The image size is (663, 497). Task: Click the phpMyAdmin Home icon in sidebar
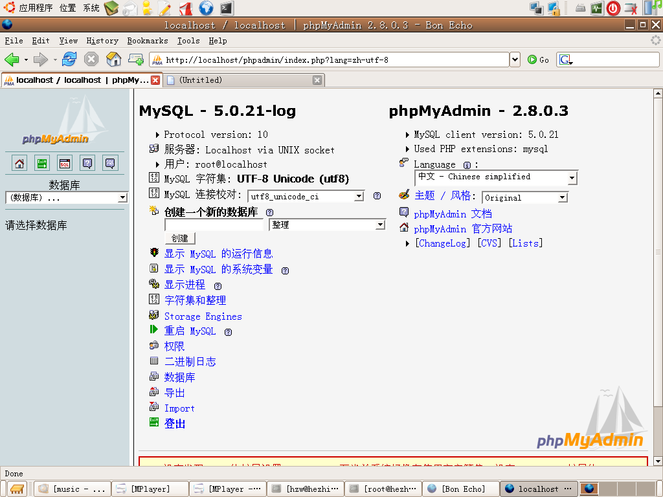click(19, 163)
